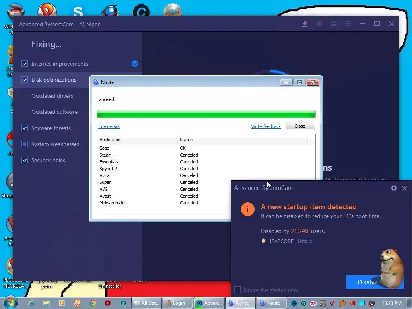The height and width of the screenshot is (309, 412).
Task: Open settings gear in startup item popup
Action: 393,188
